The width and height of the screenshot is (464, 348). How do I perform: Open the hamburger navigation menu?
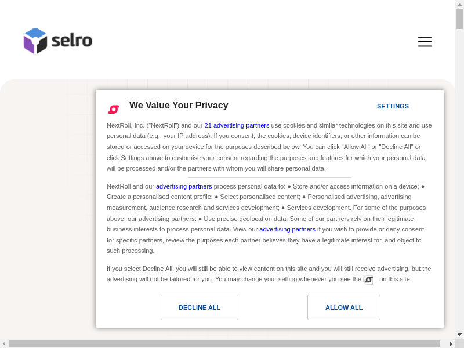click(x=425, y=42)
